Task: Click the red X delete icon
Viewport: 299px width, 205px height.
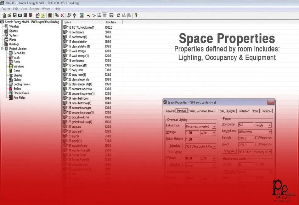Action: 62,15
